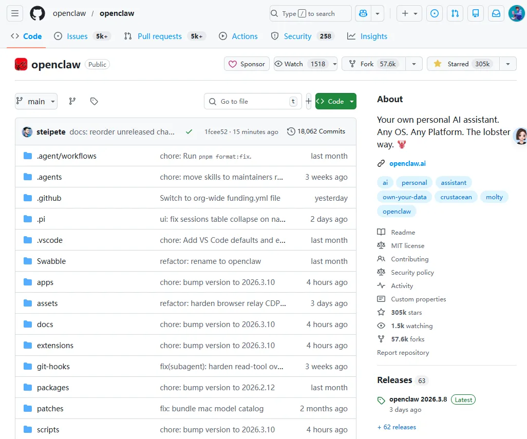
Task: Click the docs folder icon
Action: coord(28,325)
